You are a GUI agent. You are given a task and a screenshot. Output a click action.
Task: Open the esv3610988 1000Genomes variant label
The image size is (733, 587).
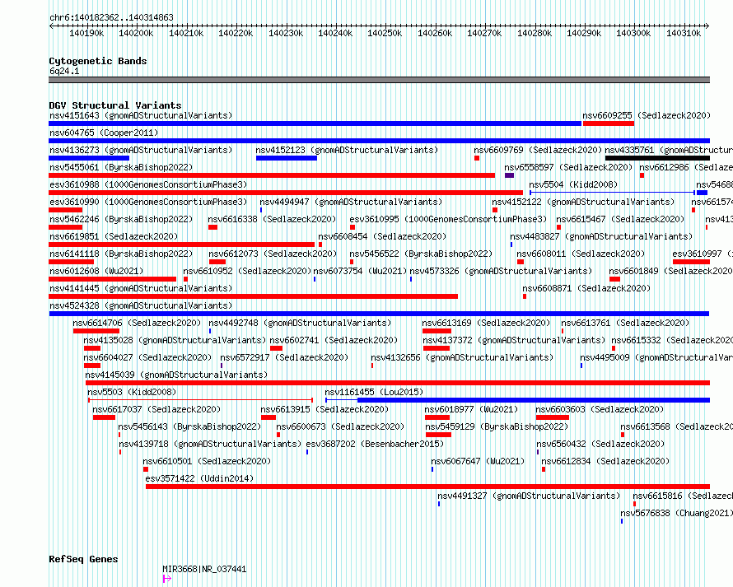tap(148, 184)
